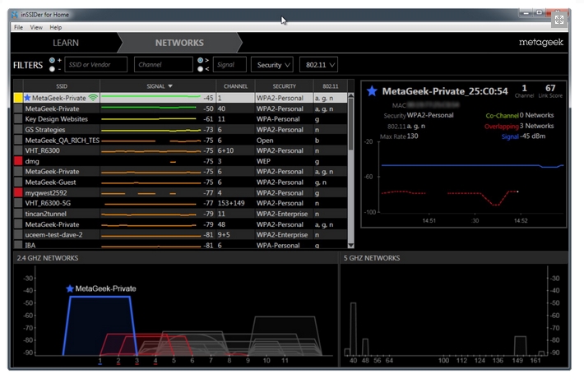Click the scroll down arrow of network list
This screenshot has height=383, width=584.
pyautogui.click(x=351, y=244)
